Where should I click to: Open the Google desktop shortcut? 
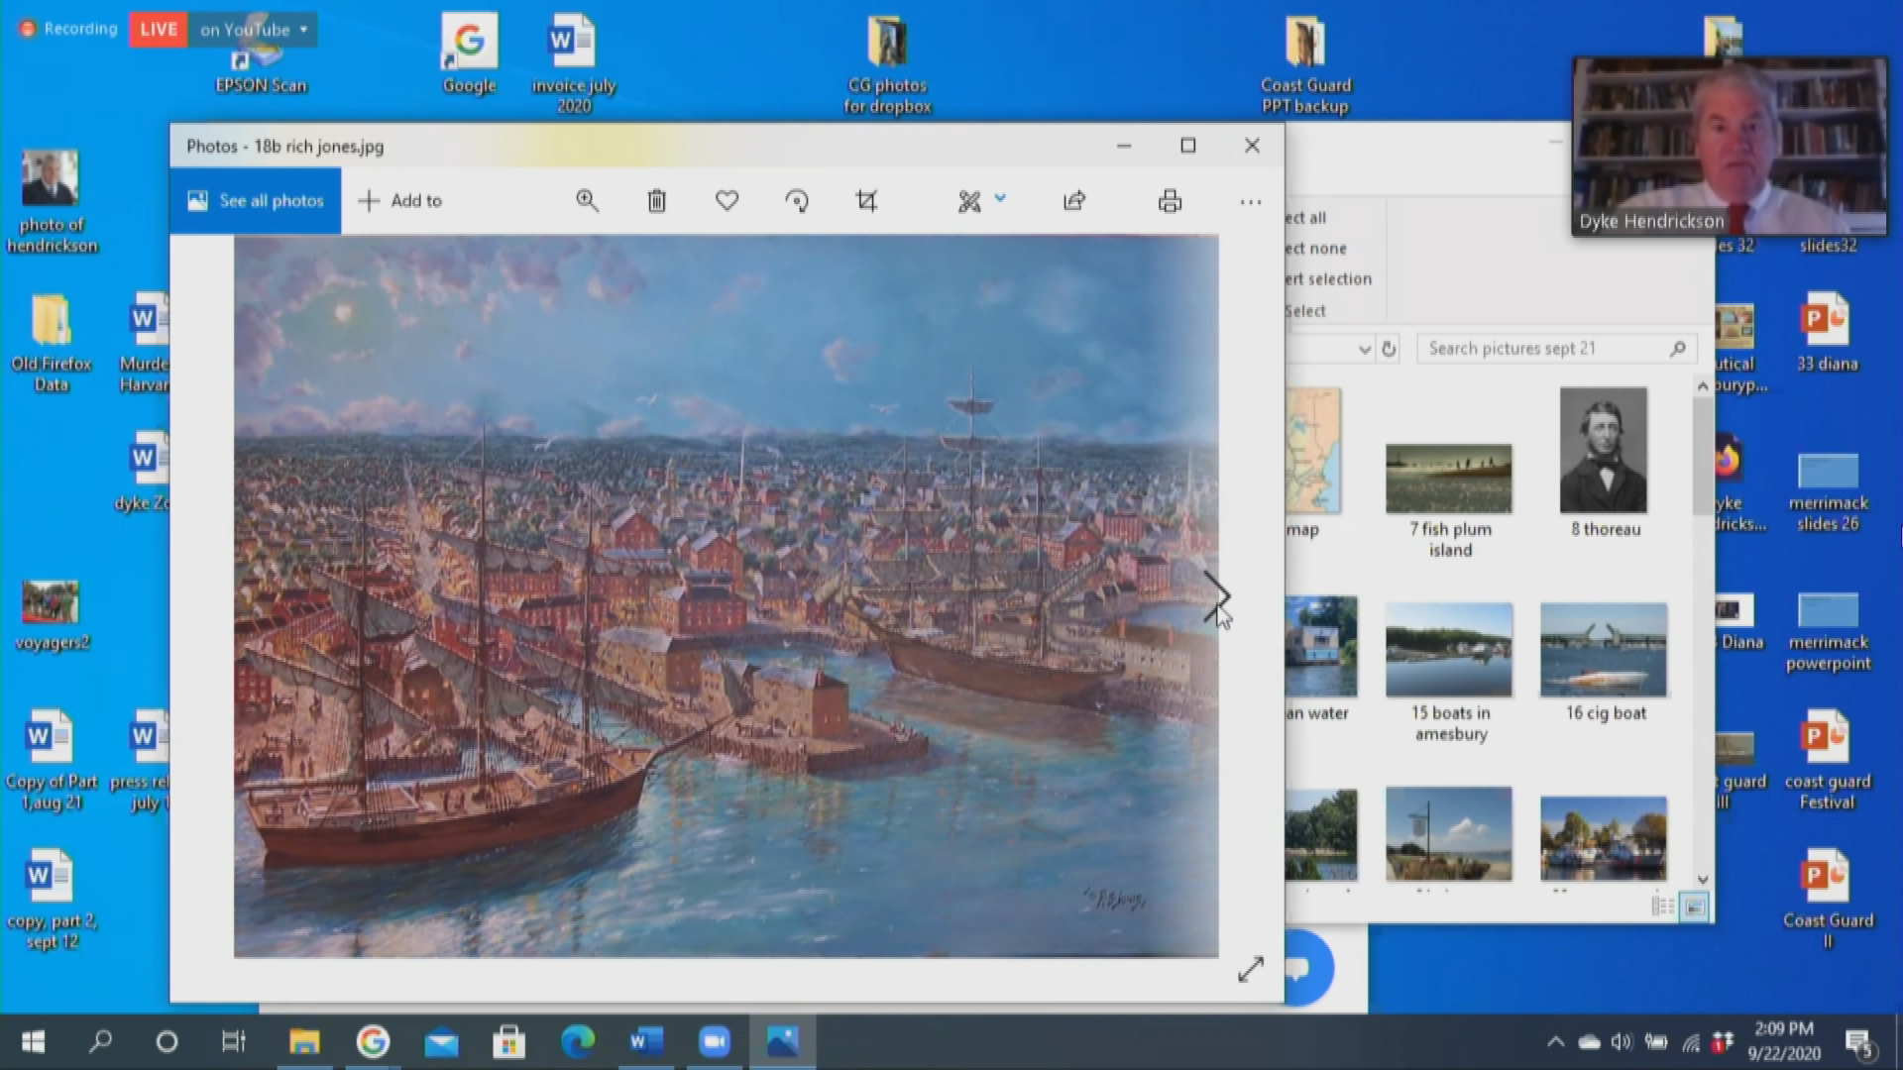click(x=469, y=54)
